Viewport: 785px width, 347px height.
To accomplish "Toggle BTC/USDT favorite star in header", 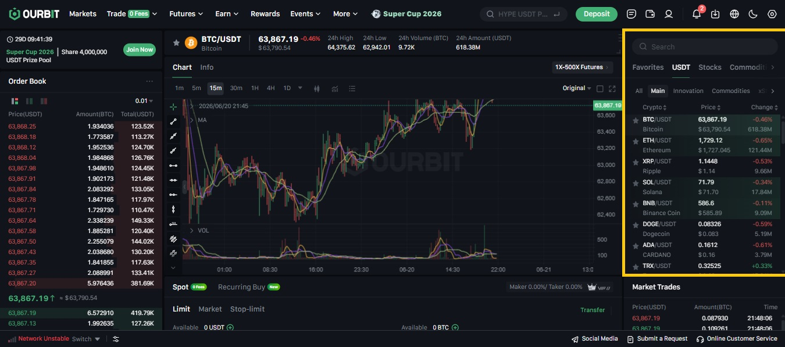I will (x=176, y=42).
